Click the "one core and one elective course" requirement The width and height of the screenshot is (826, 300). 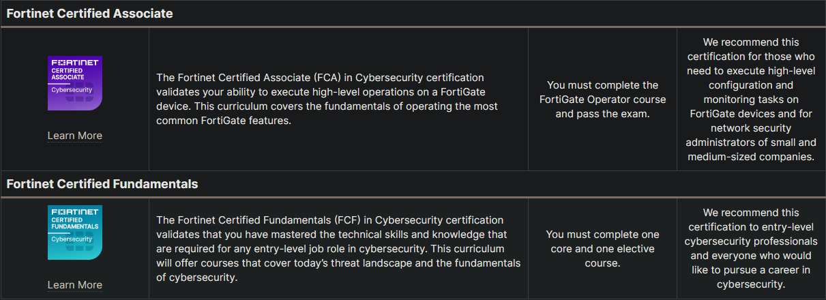click(602, 249)
